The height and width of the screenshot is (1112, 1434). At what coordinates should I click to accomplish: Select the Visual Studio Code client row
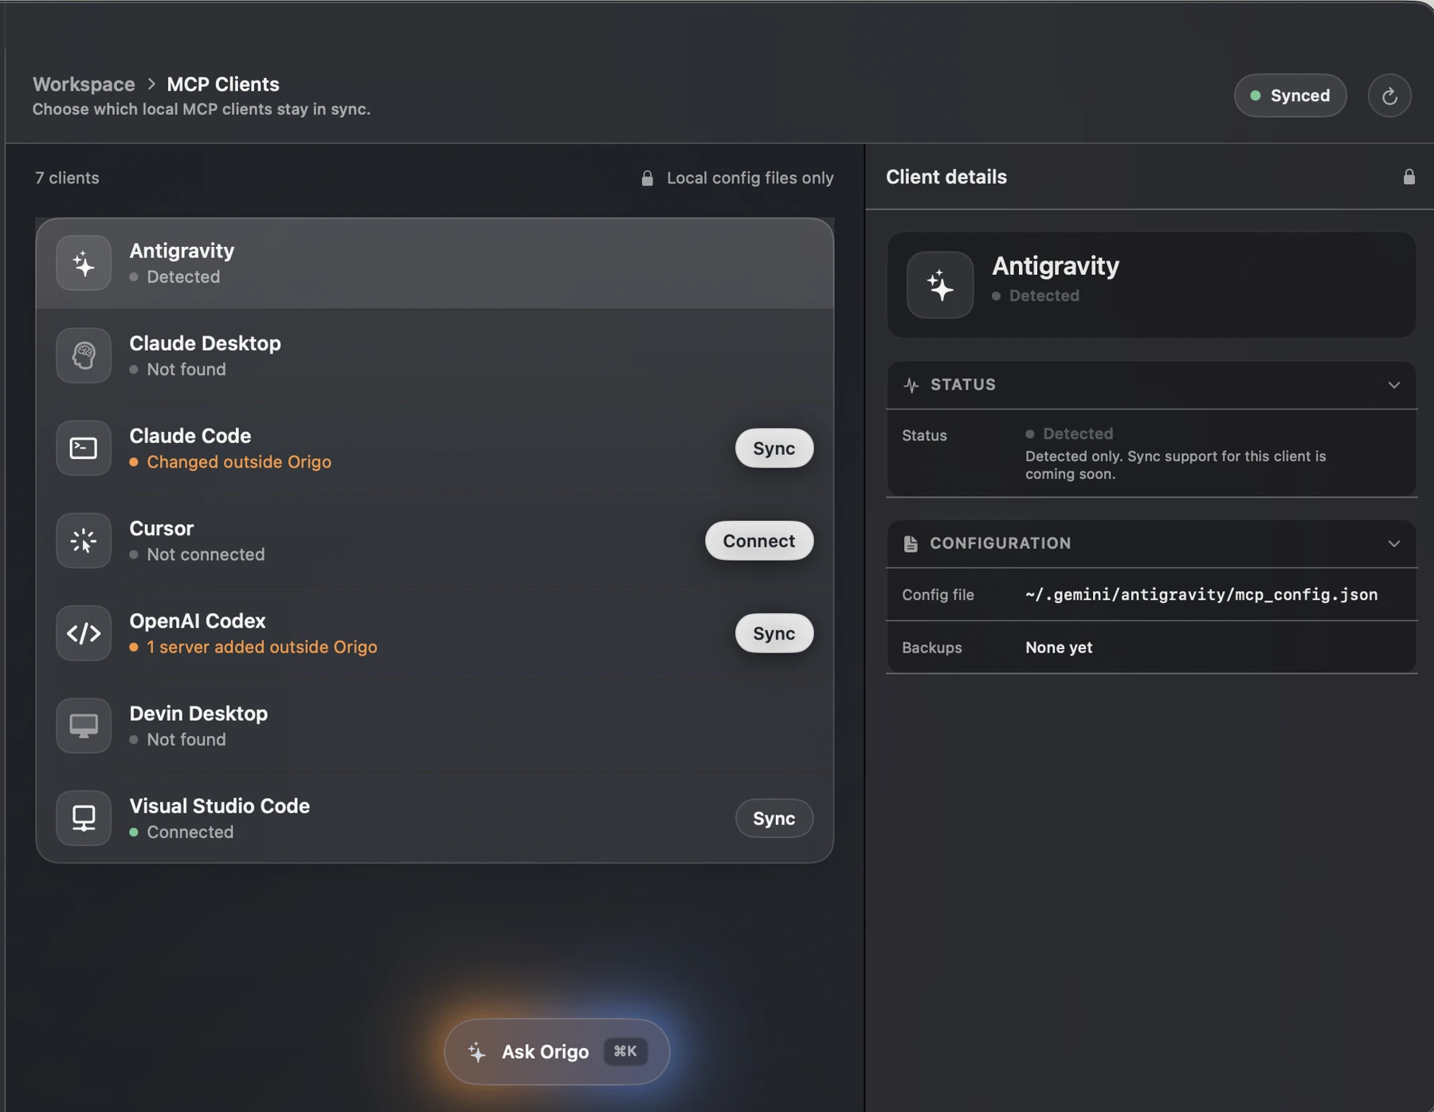[x=435, y=817]
